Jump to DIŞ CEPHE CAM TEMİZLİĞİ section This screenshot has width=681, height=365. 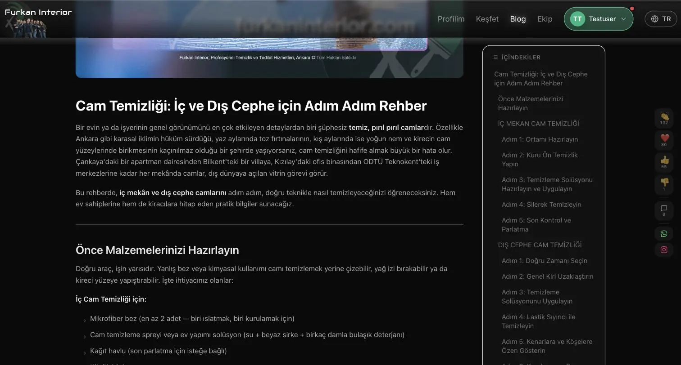(x=540, y=245)
